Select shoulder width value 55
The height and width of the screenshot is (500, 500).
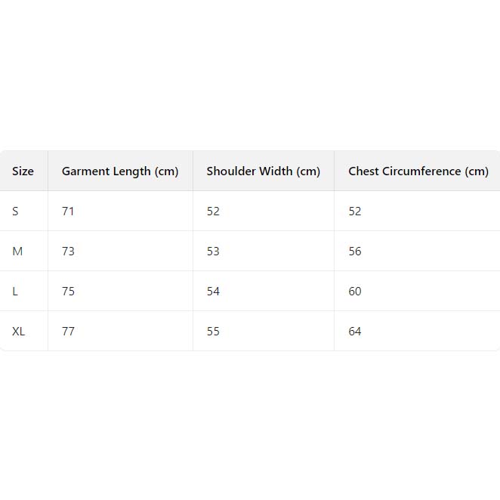point(213,332)
